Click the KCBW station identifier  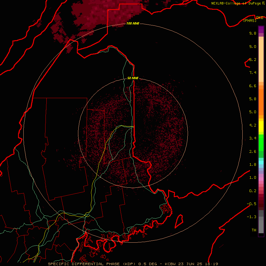170,264
